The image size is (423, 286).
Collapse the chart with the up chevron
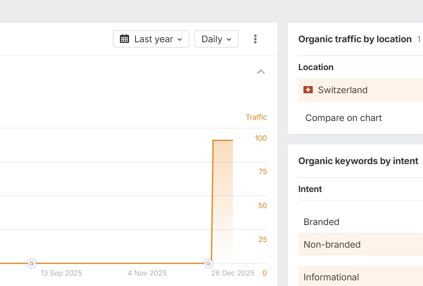pos(261,72)
